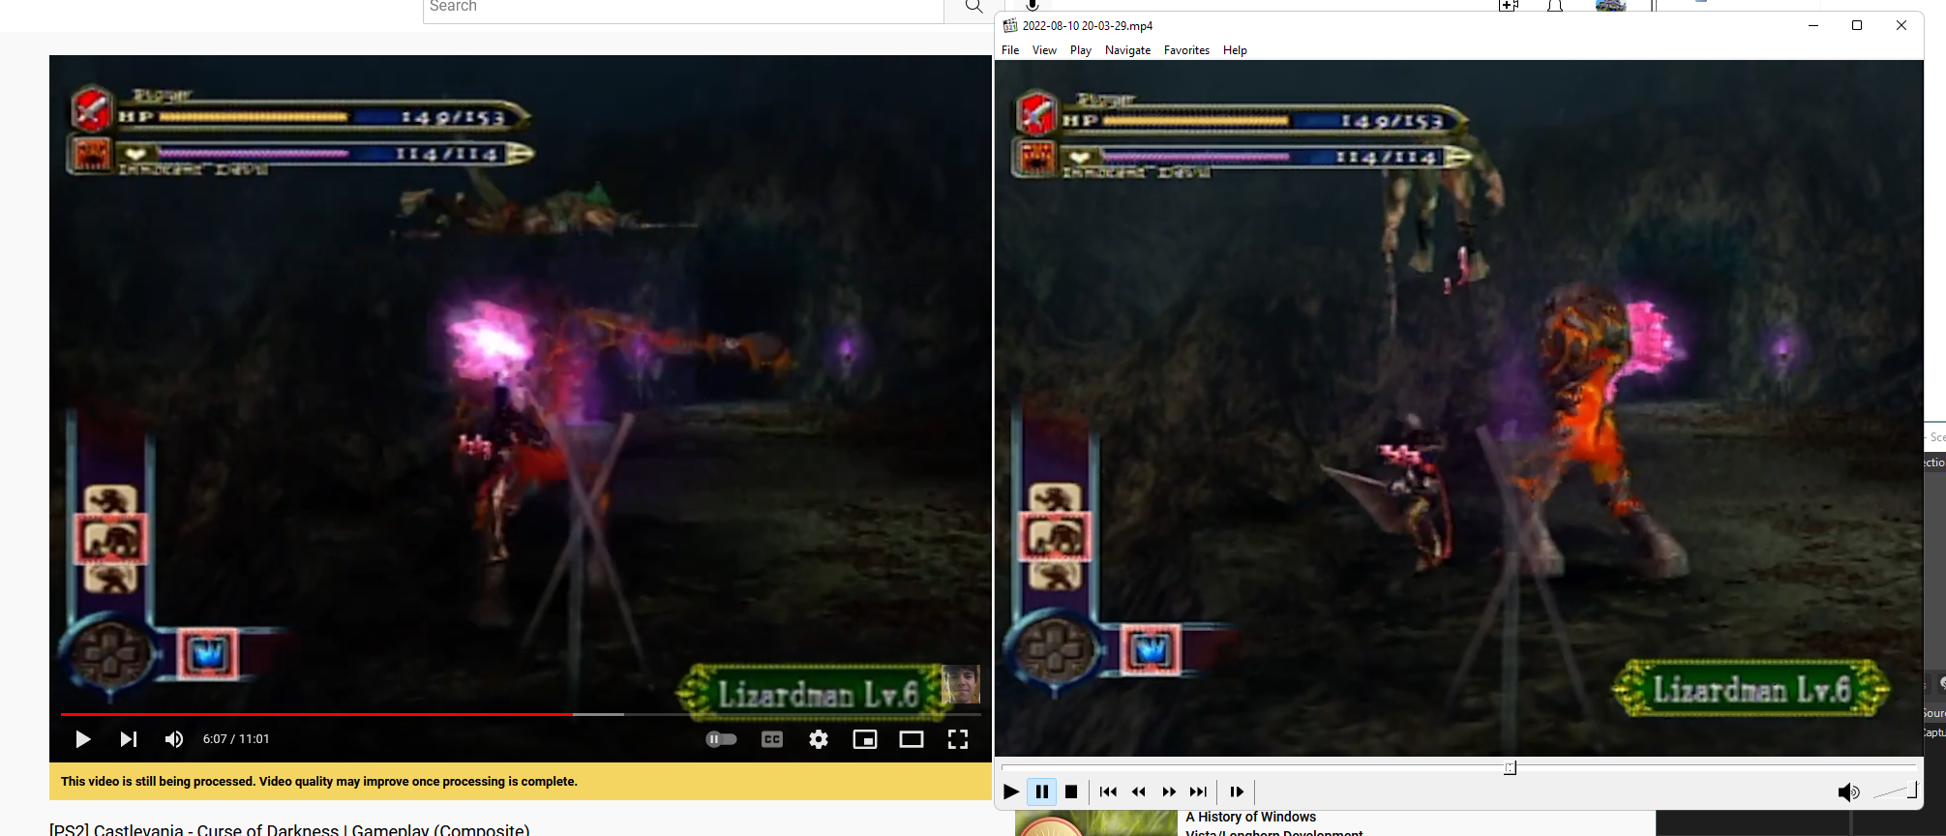The width and height of the screenshot is (1946, 836).
Task: Enter YouTube fullscreen mode
Action: [958, 739]
